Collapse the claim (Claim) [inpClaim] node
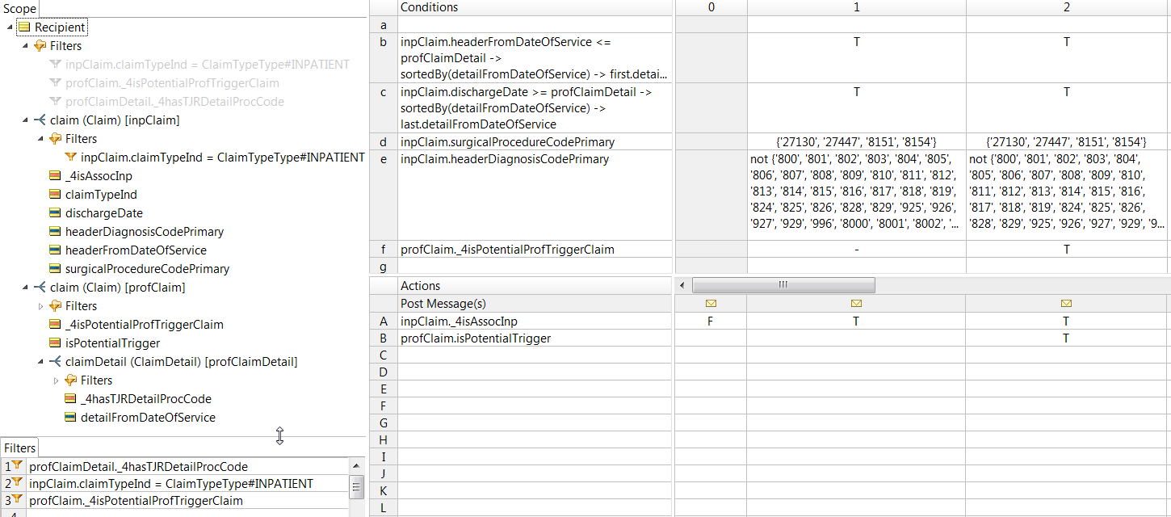This screenshot has height=517, width=1171. click(x=25, y=120)
